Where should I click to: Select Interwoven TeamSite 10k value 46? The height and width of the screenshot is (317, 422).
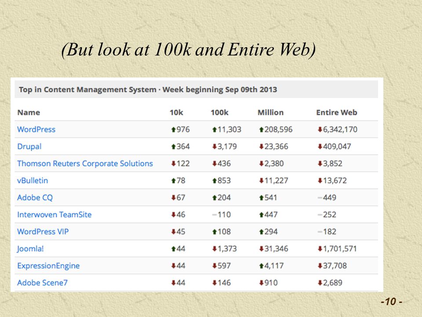point(181,214)
